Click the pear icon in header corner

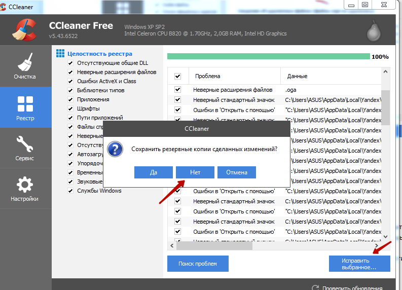(373, 32)
